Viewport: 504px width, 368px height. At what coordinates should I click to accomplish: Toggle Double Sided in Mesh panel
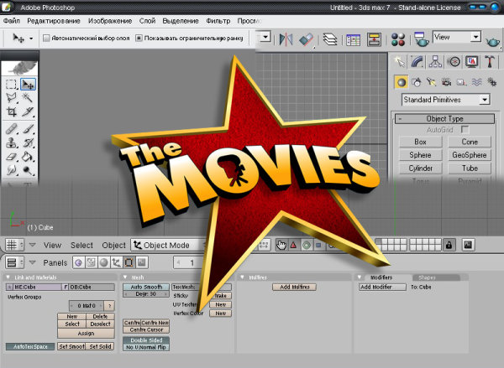pyautogui.click(x=146, y=340)
